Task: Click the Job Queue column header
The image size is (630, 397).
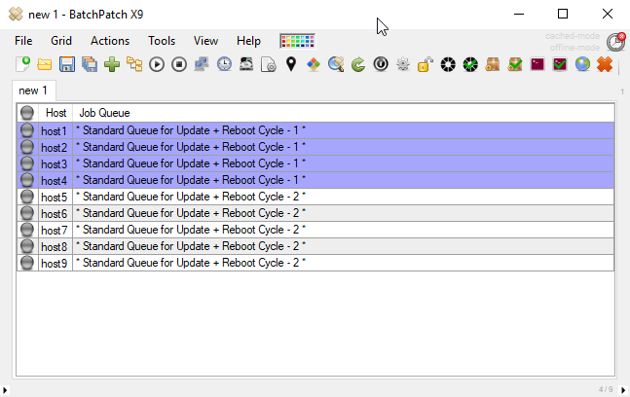Action: pos(343,113)
